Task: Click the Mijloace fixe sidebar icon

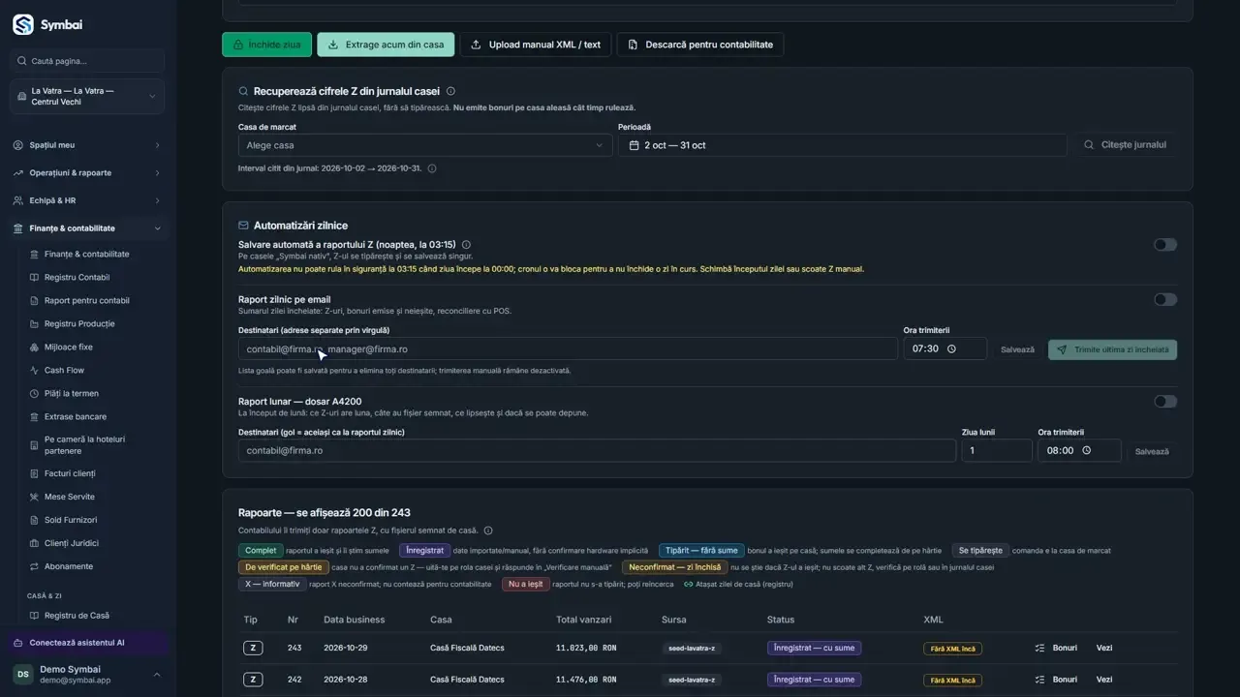Action: (35, 348)
